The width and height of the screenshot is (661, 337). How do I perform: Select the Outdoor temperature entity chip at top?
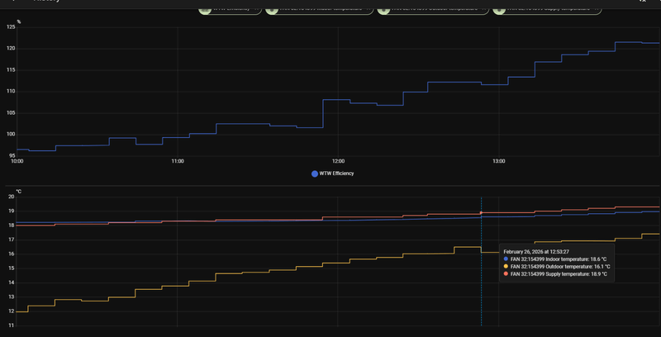[433, 10]
